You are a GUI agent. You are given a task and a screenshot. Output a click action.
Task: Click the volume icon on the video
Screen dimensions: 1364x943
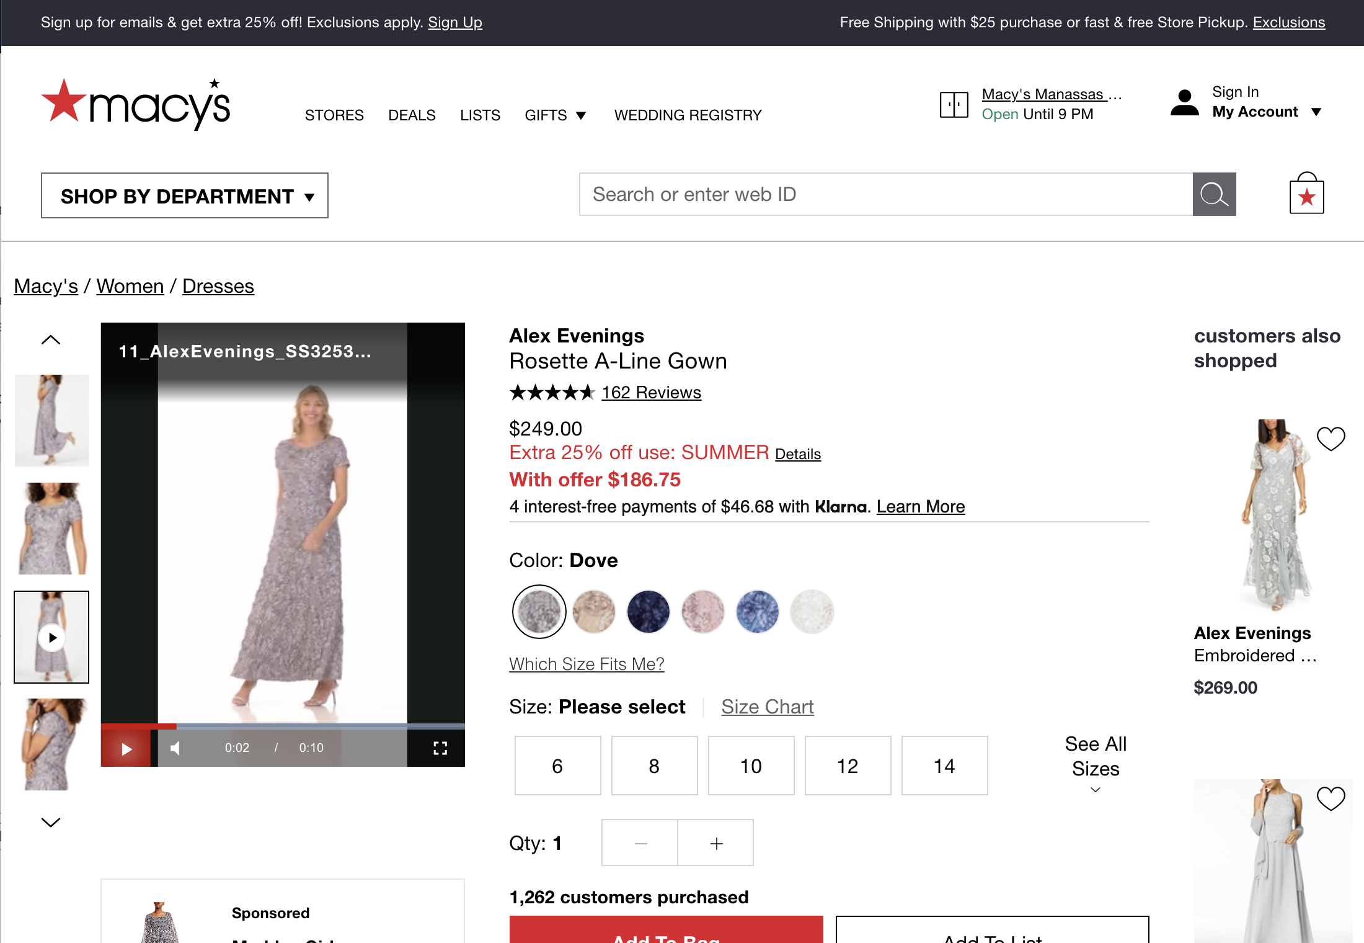click(175, 748)
